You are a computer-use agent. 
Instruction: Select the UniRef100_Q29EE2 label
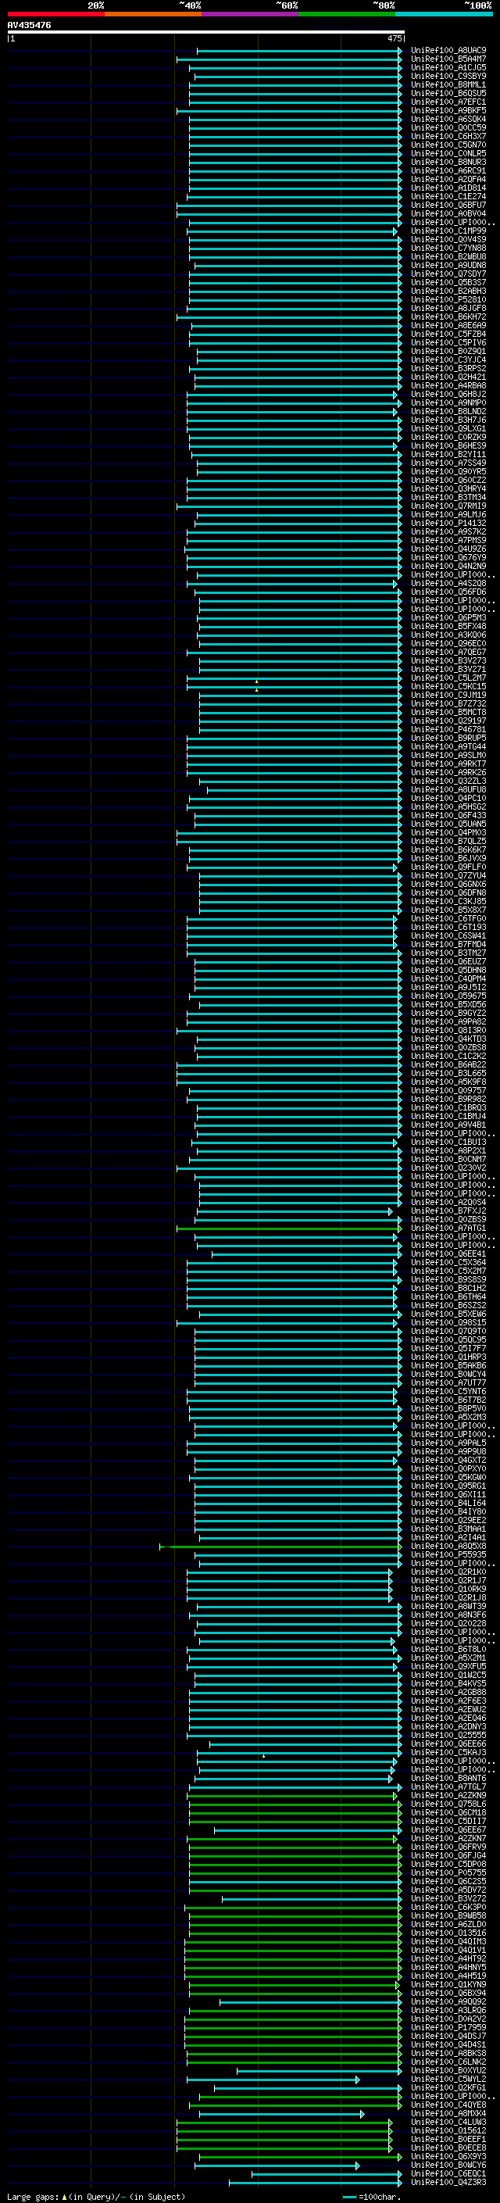pyautogui.click(x=448, y=1520)
